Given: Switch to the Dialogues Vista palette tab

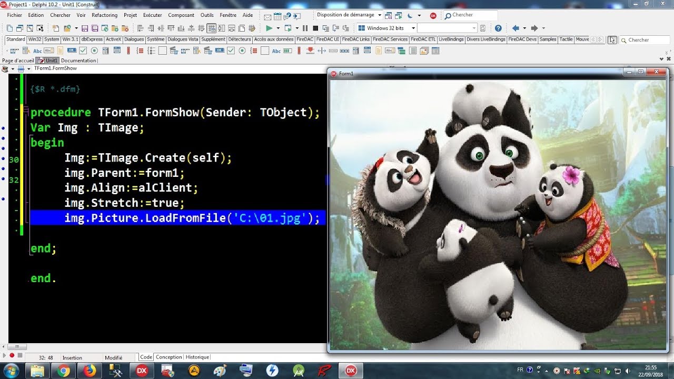Looking at the screenshot, I should coord(183,39).
